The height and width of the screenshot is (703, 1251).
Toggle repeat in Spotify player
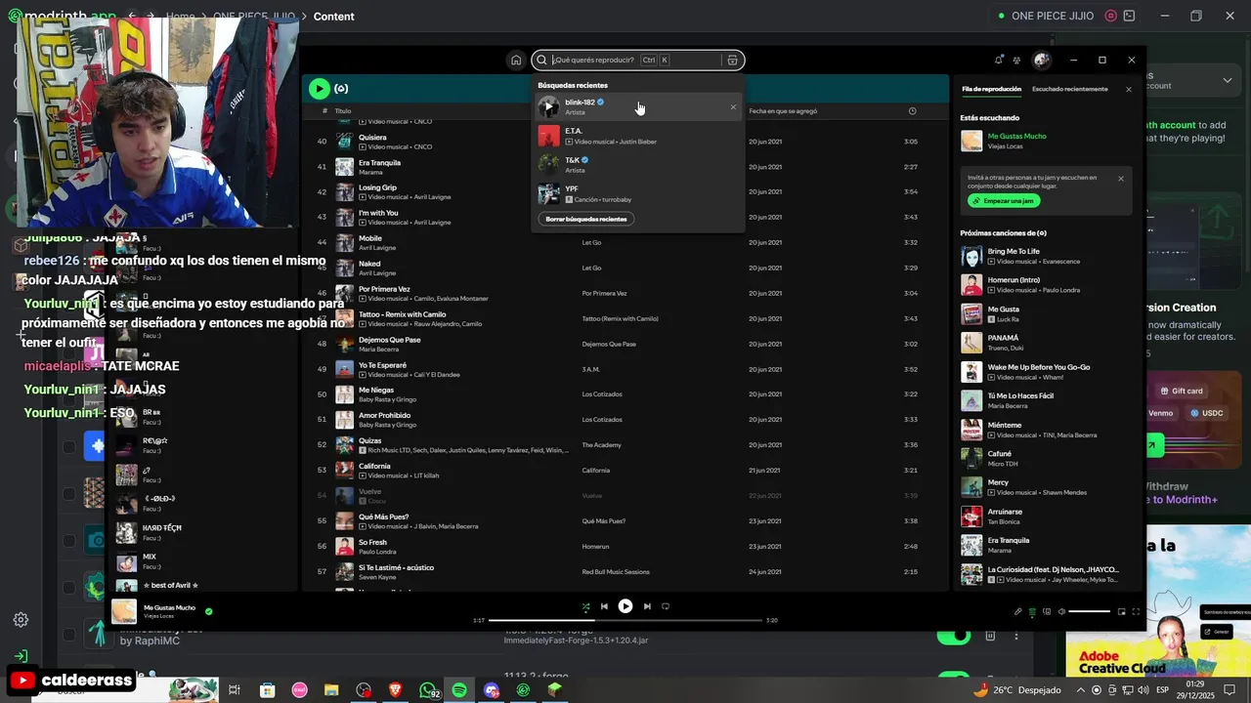pos(666,606)
